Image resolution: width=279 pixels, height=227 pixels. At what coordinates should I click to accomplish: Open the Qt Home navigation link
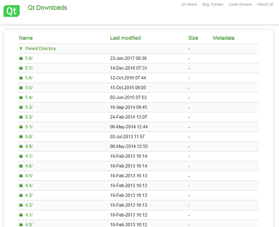[189, 4]
